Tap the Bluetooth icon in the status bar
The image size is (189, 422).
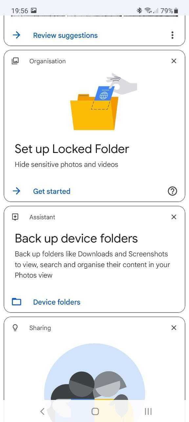(x=139, y=11)
